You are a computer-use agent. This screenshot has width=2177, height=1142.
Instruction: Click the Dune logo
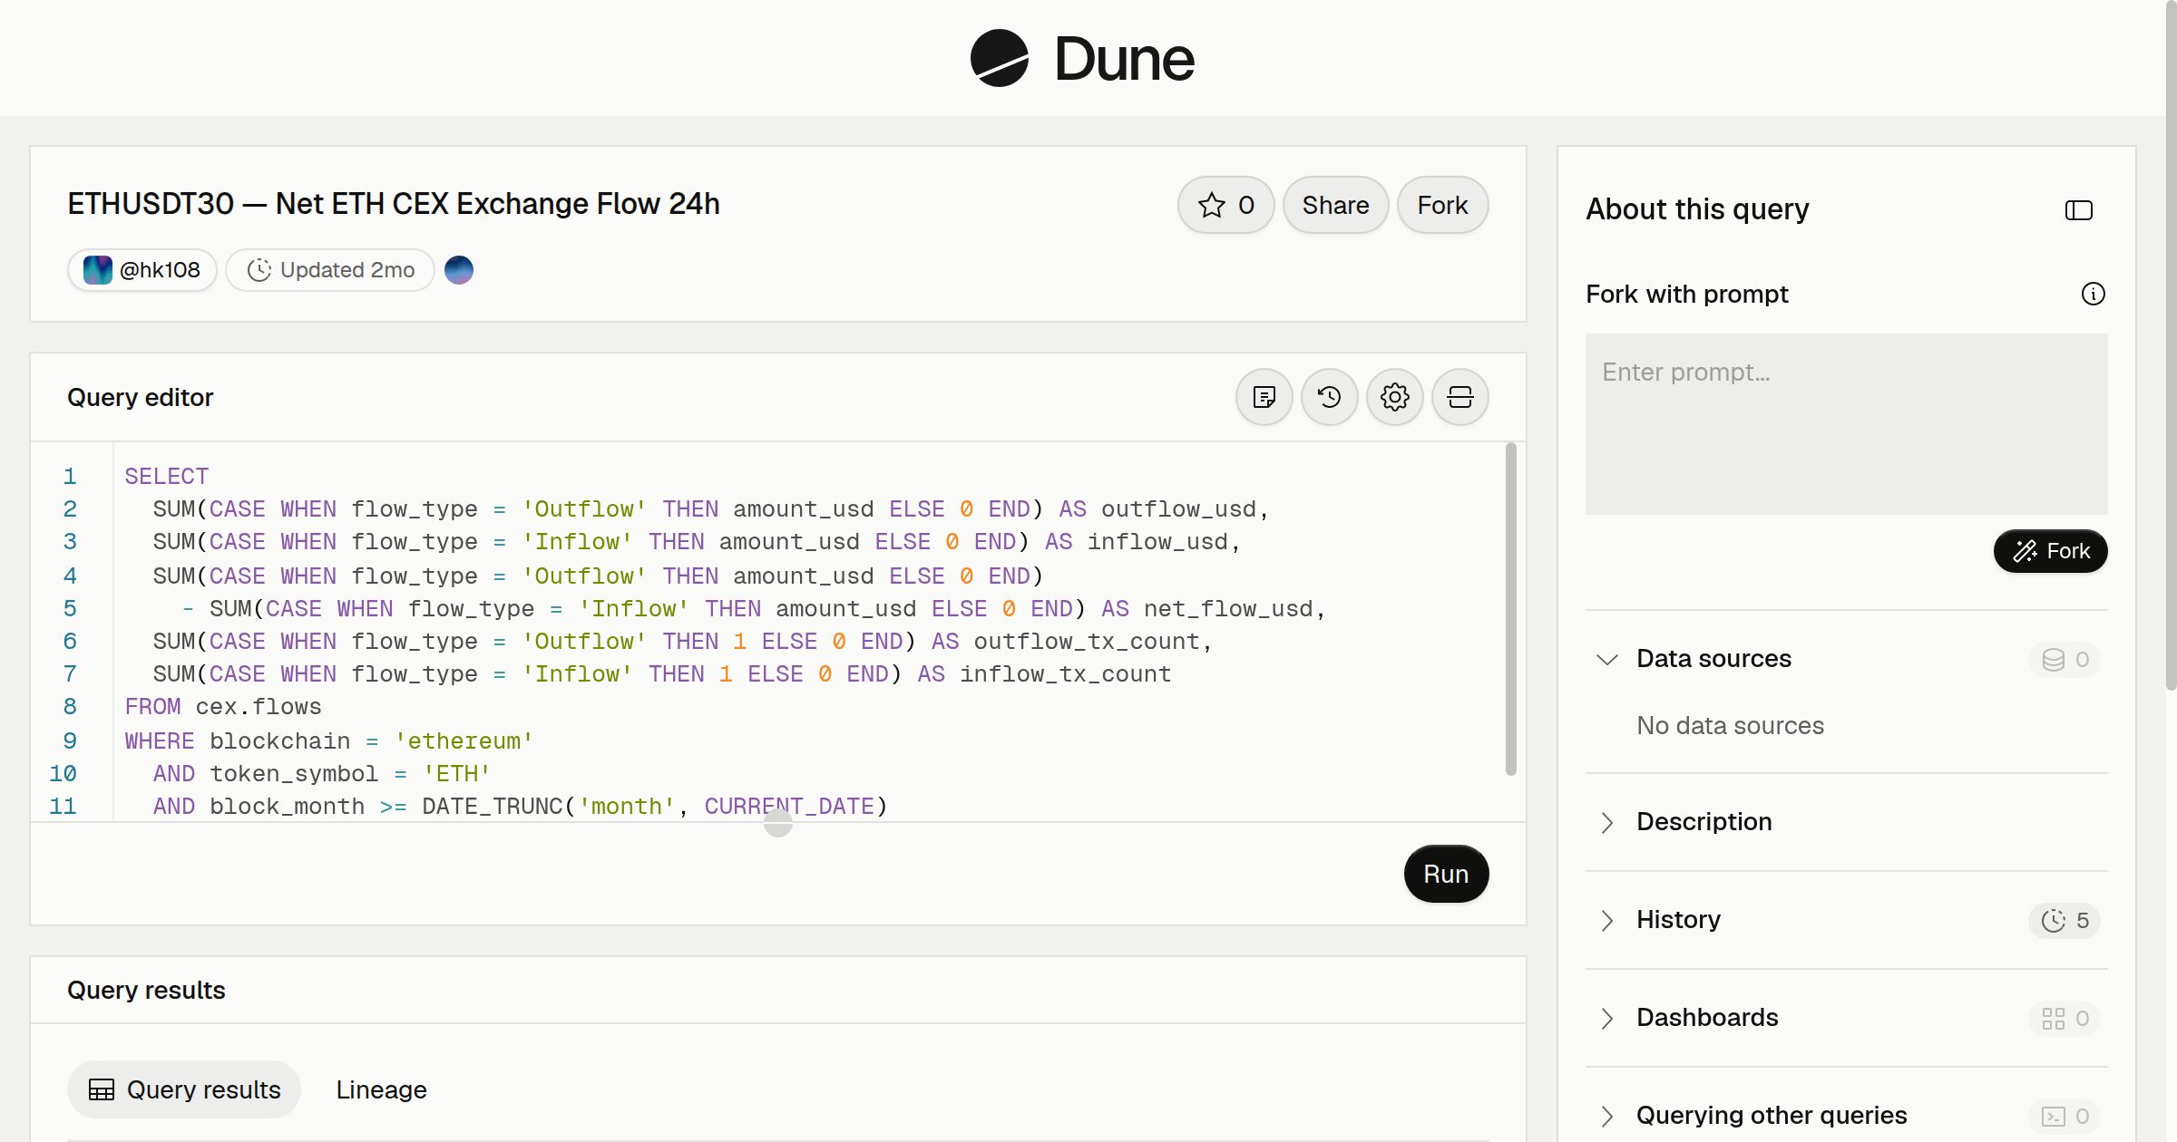pos(1082,58)
